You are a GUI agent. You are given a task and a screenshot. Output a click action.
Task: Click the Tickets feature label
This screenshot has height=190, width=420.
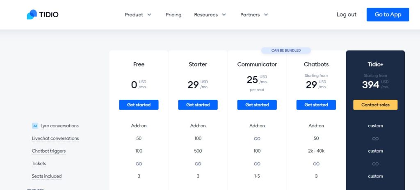pos(39,163)
